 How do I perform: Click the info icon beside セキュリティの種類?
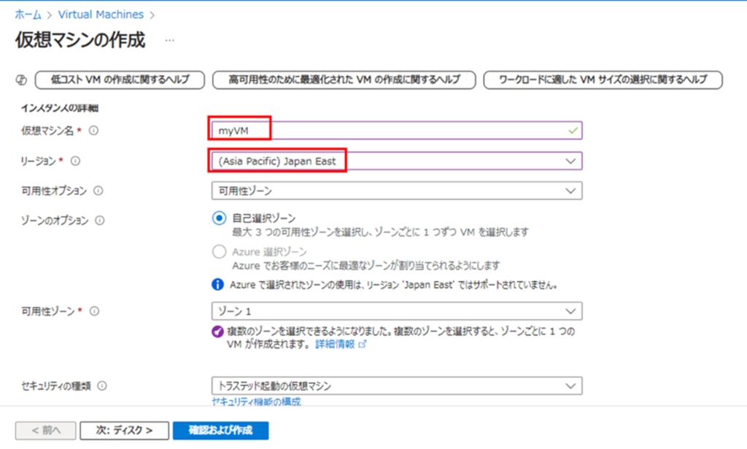101,385
